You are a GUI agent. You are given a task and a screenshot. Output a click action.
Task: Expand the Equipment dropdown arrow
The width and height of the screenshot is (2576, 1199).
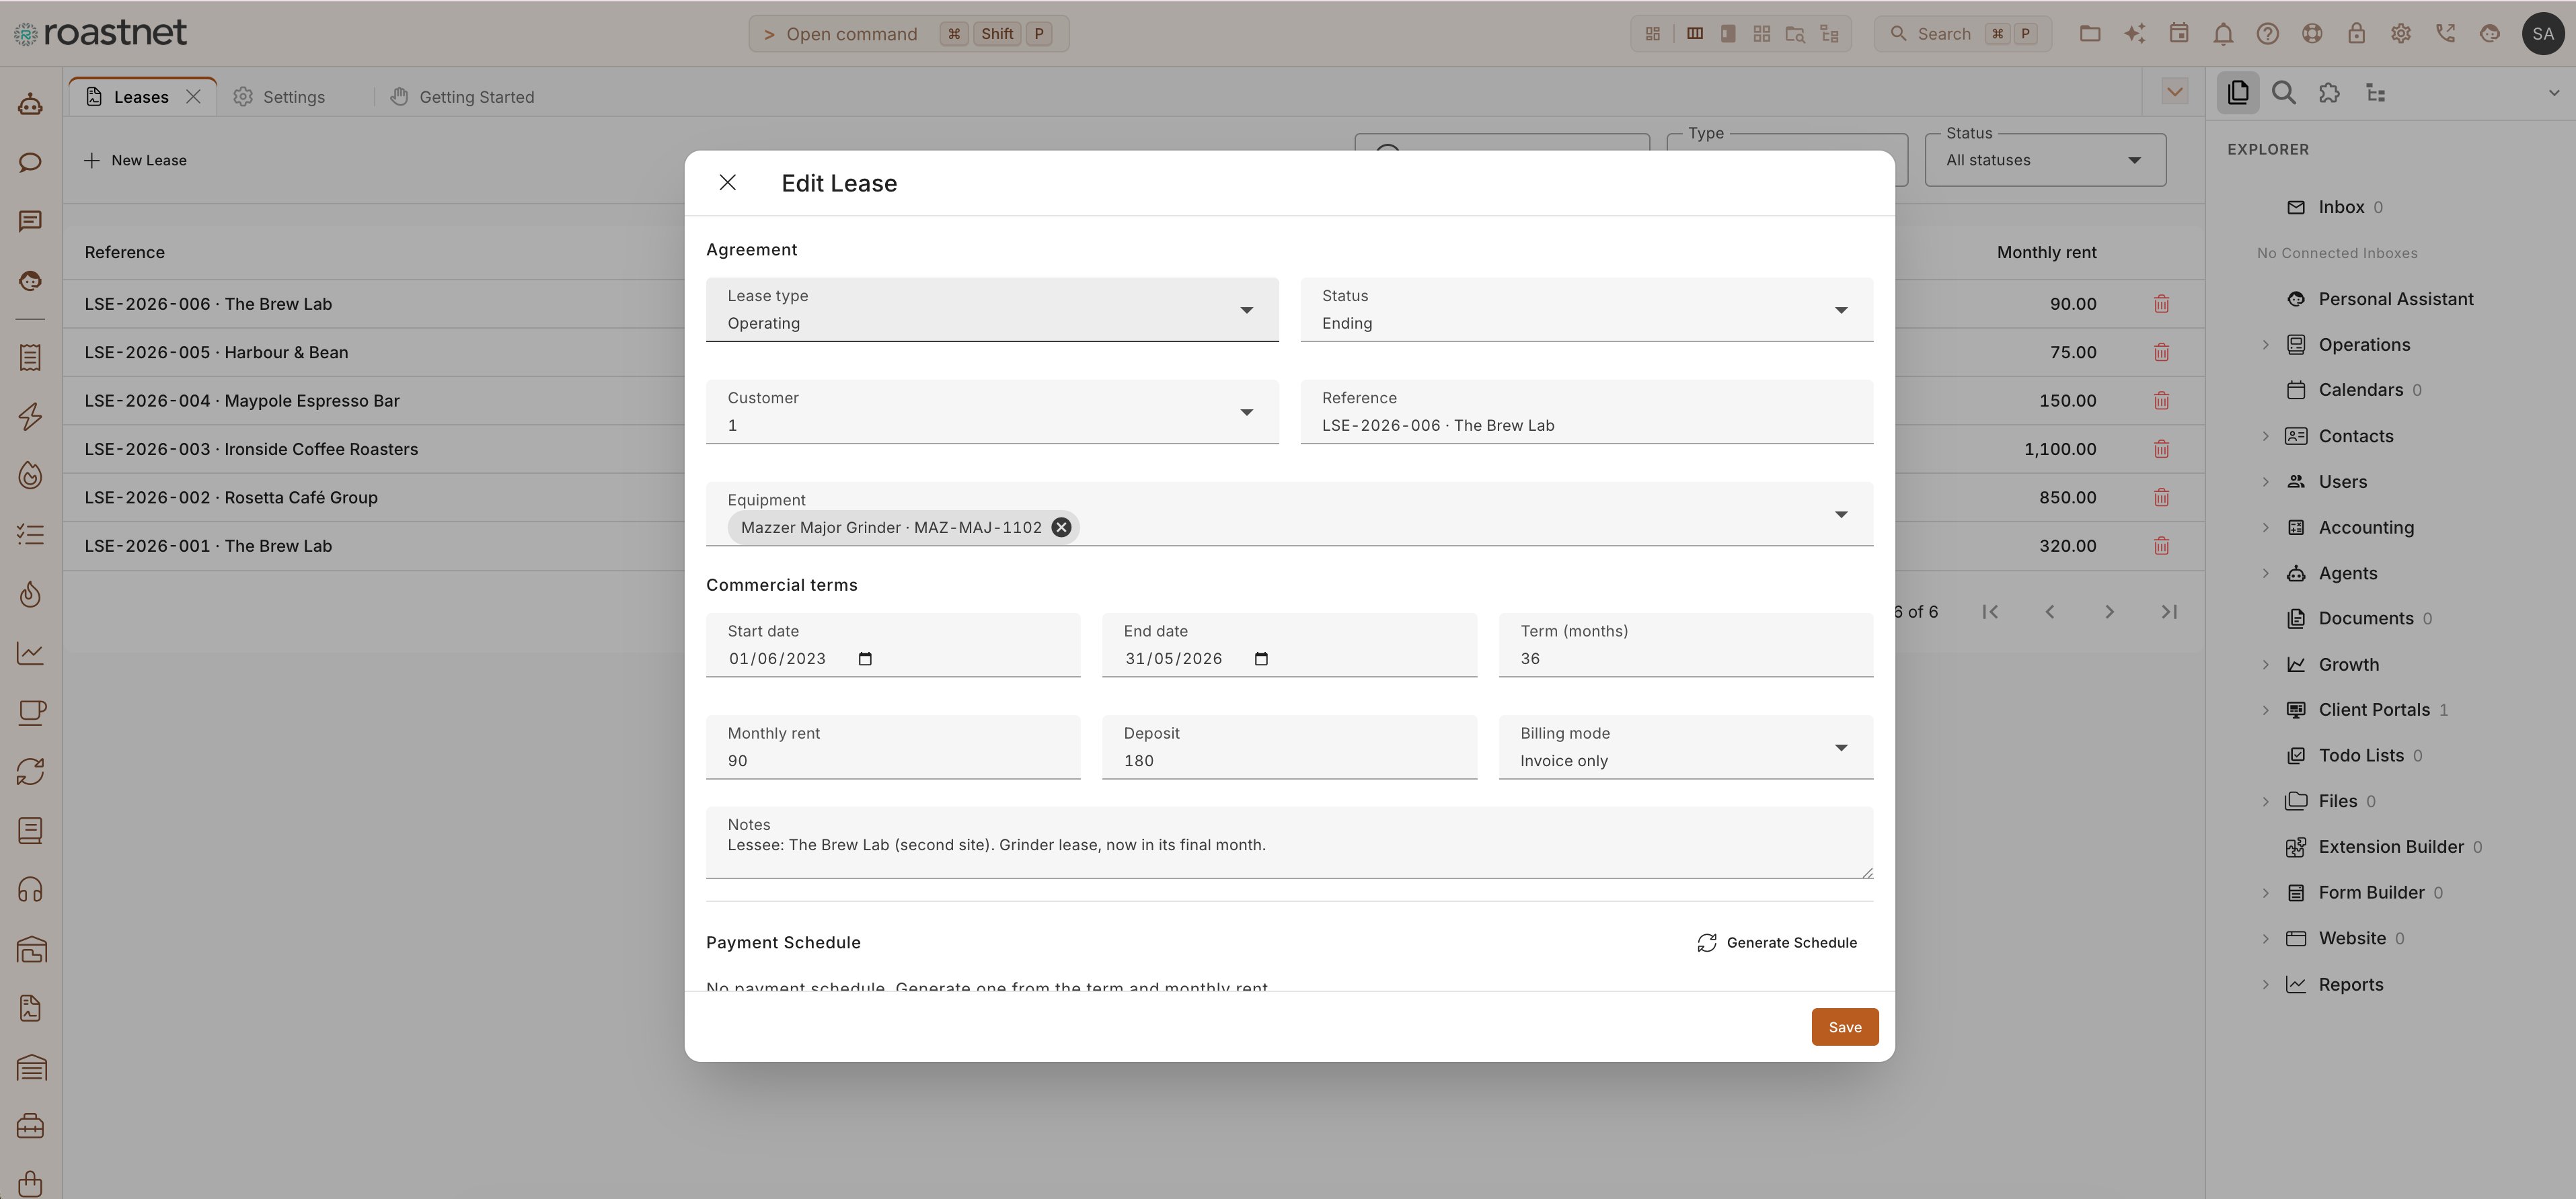pyautogui.click(x=1841, y=515)
